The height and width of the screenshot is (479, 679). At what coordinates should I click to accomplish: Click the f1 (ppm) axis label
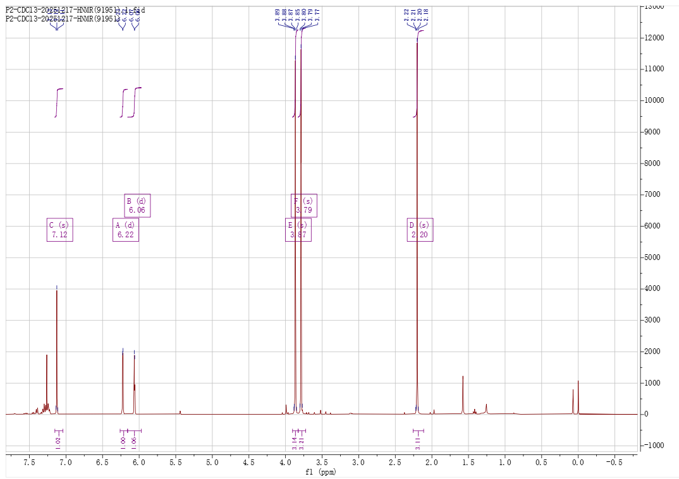click(321, 471)
